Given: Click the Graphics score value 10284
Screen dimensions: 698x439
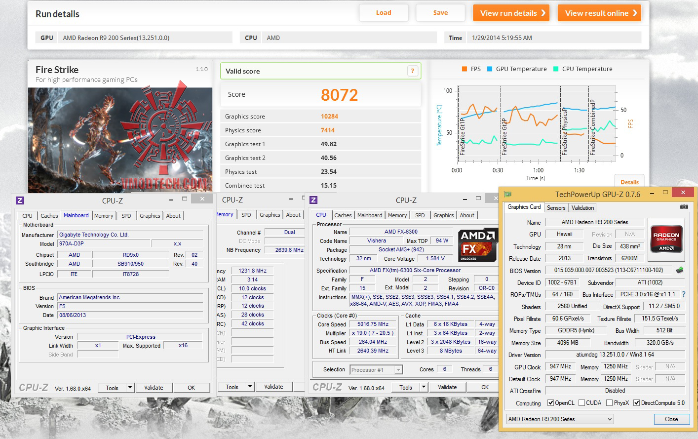Looking at the screenshot, I should 329,117.
